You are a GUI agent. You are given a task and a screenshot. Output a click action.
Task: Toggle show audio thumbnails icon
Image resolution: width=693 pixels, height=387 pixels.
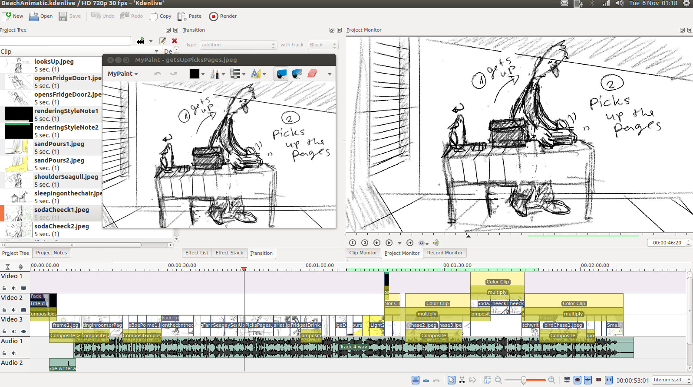[x=588, y=380]
